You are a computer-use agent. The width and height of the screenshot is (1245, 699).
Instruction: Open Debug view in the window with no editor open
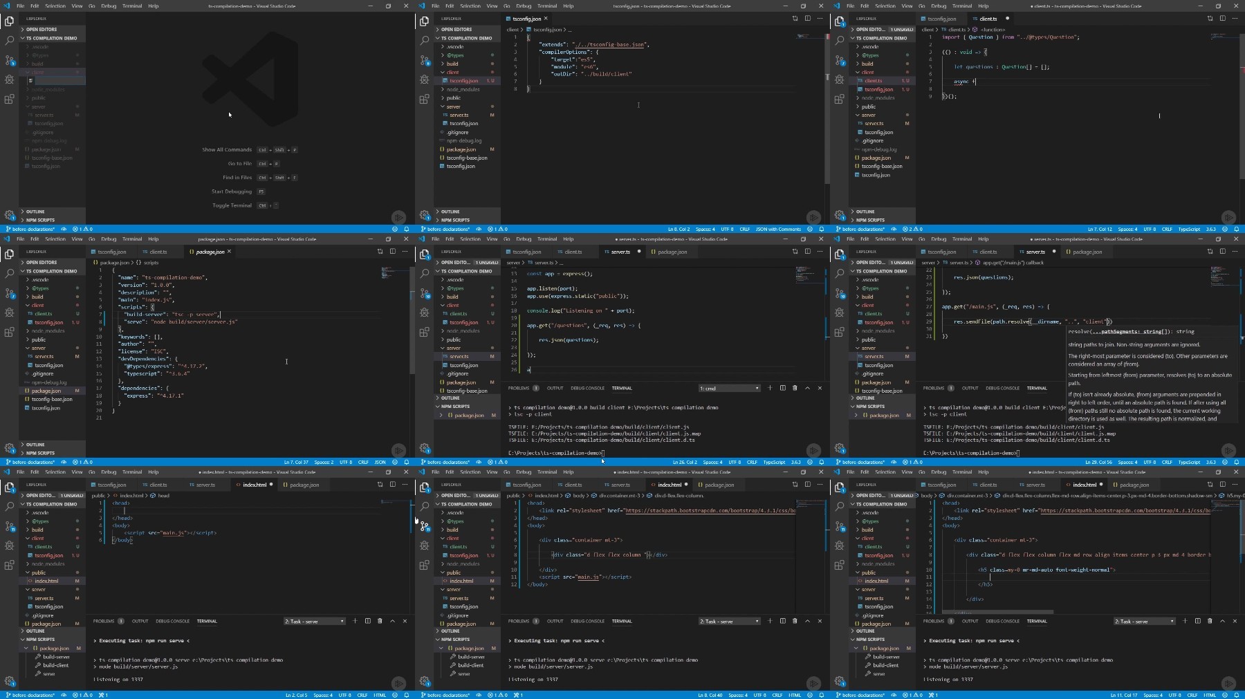click(x=9, y=80)
